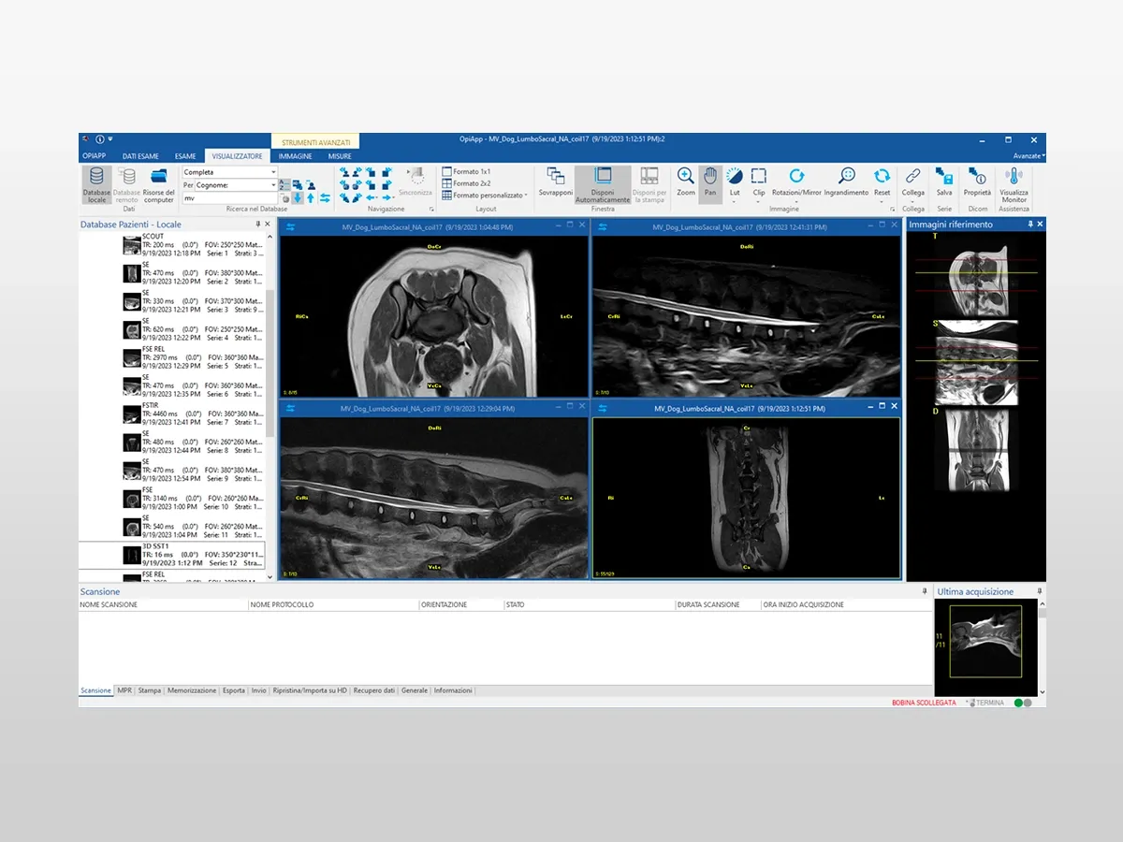This screenshot has width=1123, height=842.
Task: Pin the Database Pazienti panel
Action: [258, 225]
